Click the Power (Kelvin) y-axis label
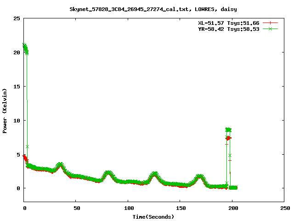This screenshot has width=294, height=221. tap(5, 110)
